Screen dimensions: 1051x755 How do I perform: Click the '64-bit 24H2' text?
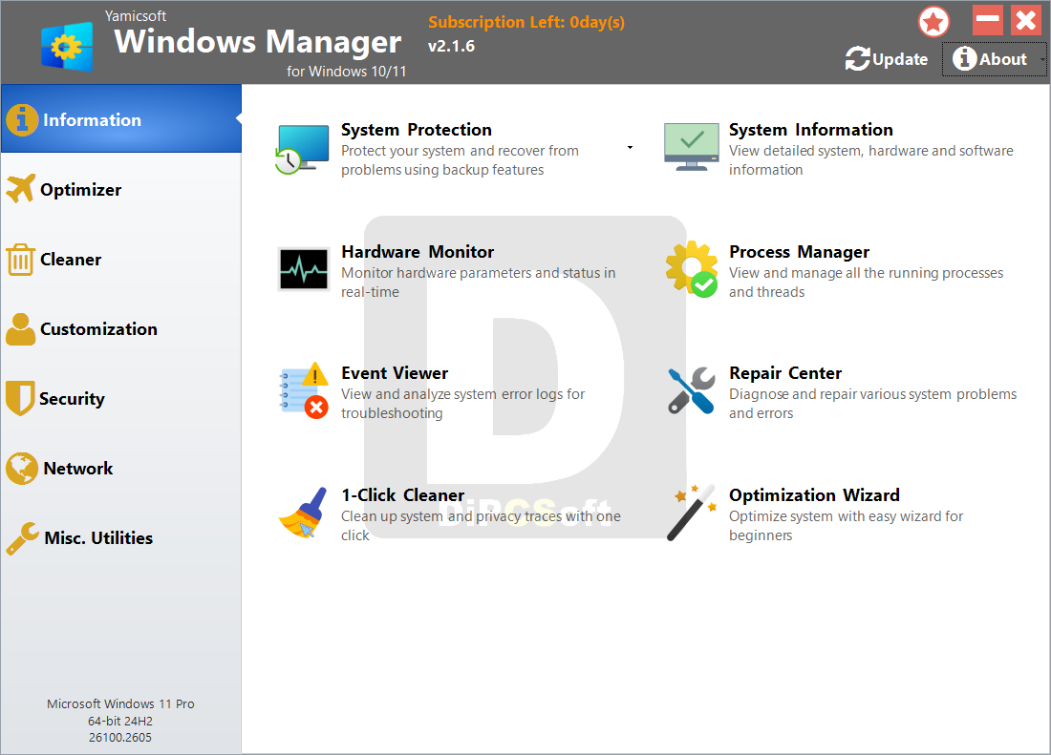[120, 721]
